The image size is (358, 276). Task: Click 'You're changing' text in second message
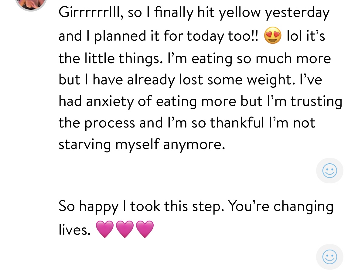(281, 207)
